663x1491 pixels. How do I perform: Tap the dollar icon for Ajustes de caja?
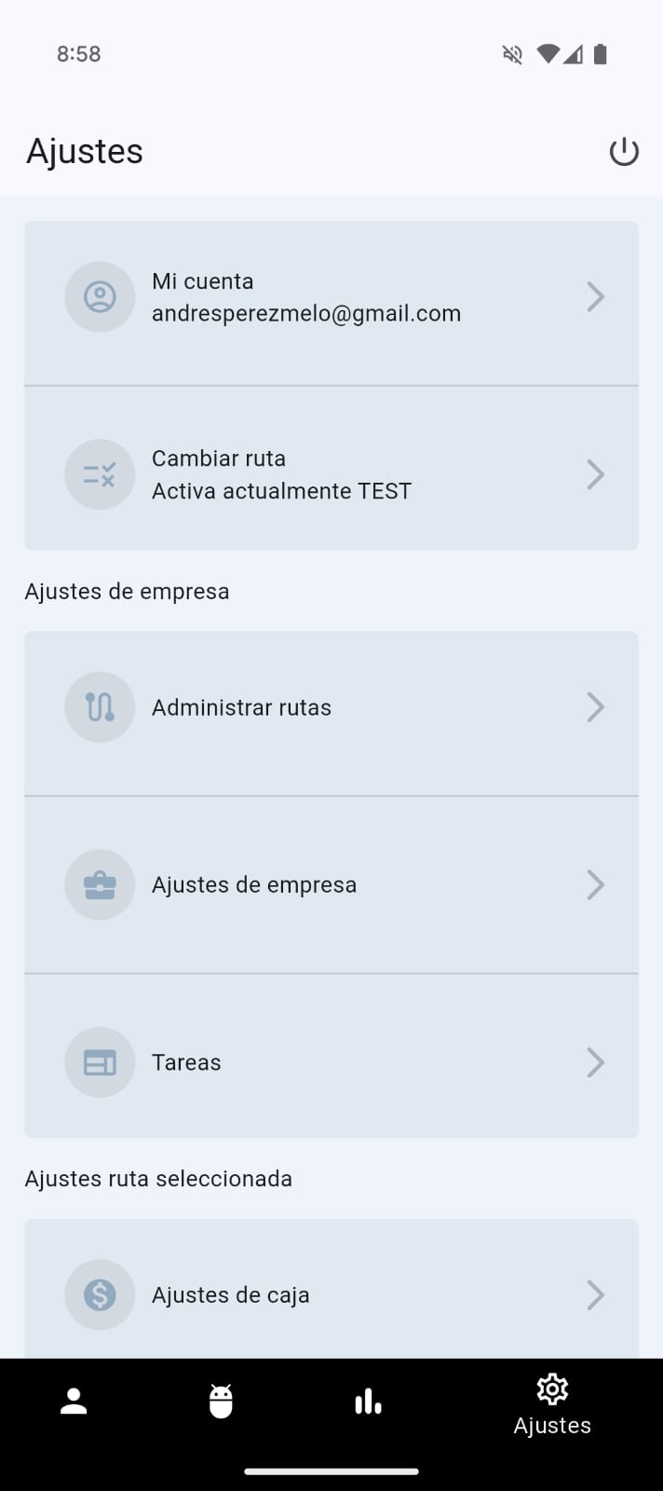tap(100, 1294)
